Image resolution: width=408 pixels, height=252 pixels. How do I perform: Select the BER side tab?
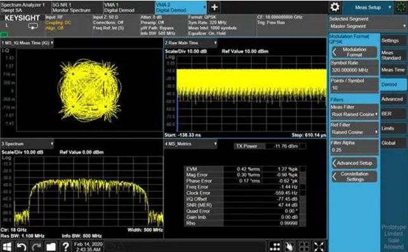pyautogui.click(x=393, y=114)
